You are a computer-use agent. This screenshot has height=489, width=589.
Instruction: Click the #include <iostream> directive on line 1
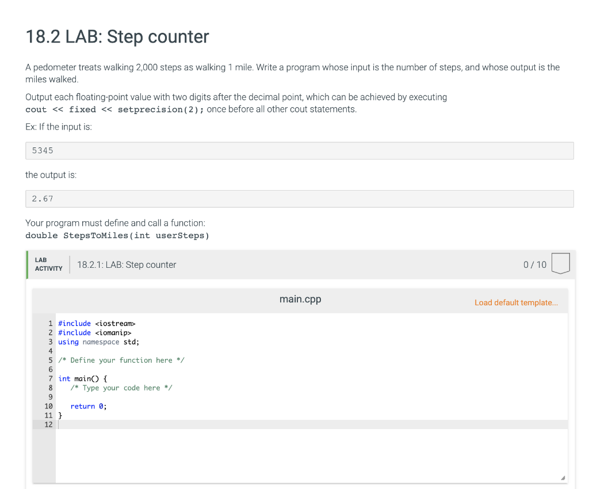(x=96, y=323)
